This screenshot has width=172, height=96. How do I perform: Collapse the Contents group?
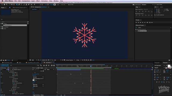coord(9,71)
